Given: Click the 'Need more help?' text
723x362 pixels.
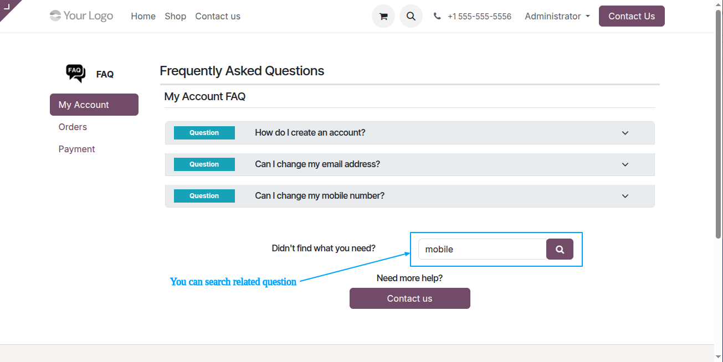Looking at the screenshot, I should (409, 278).
